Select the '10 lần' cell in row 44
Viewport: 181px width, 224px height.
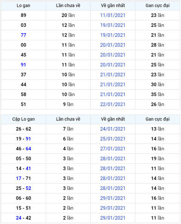point(68,84)
